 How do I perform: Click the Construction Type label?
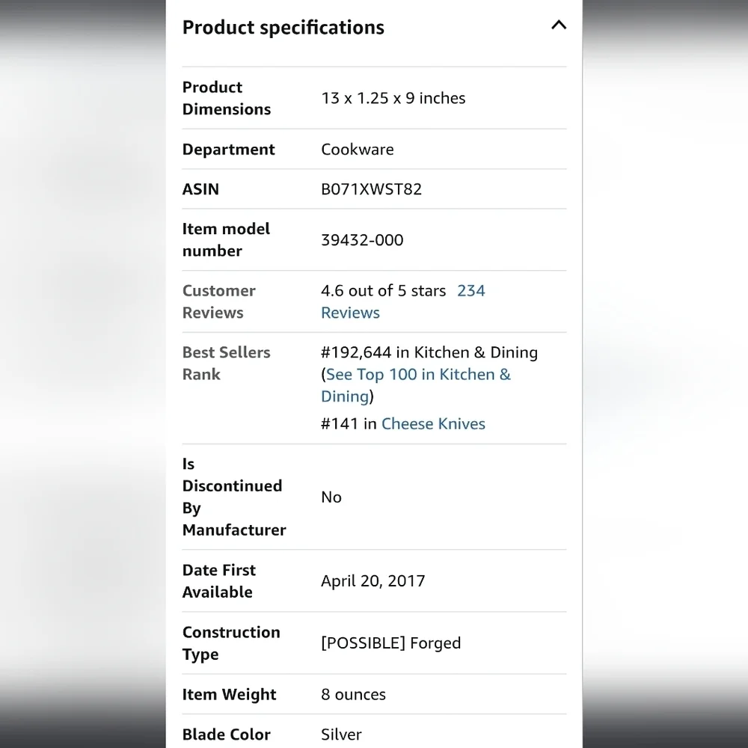[x=231, y=643]
